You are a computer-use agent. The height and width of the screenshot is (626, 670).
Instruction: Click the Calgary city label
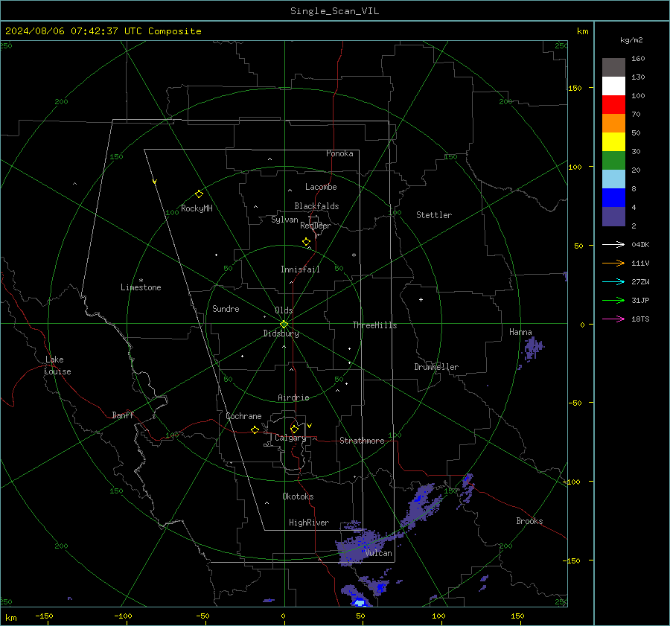(x=290, y=438)
